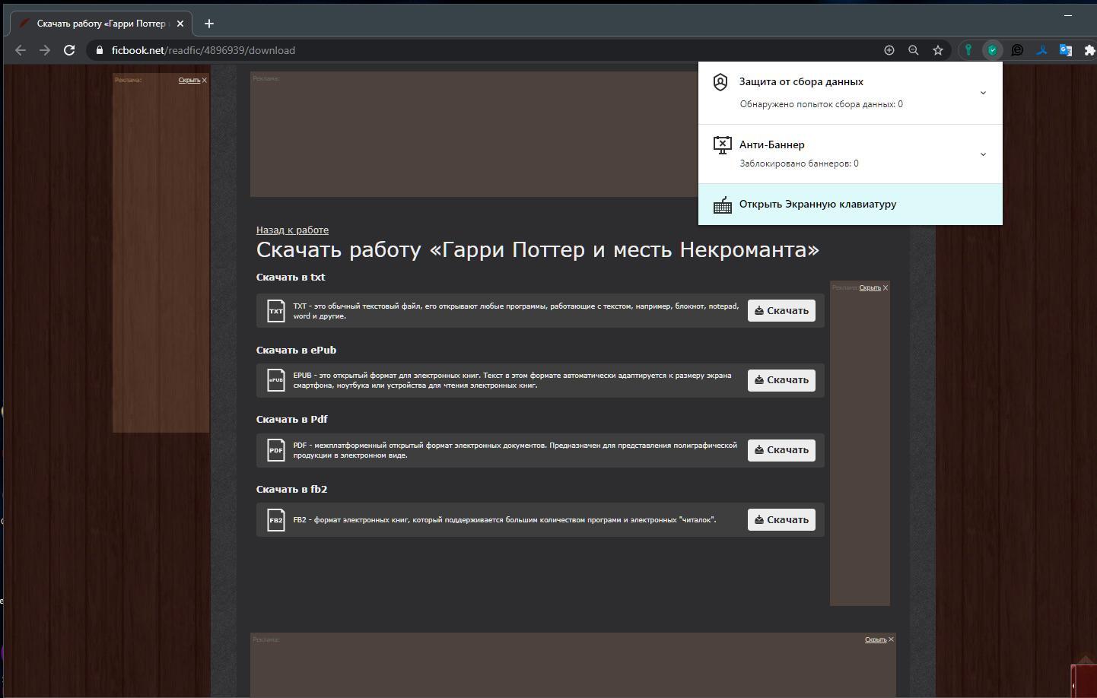Hide the right column ad via 'Скрыть'
The height and width of the screenshot is (698, 1097).
click(873, 287)
